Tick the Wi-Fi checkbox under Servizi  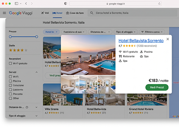pyautogui.click(x=10, y=77)
